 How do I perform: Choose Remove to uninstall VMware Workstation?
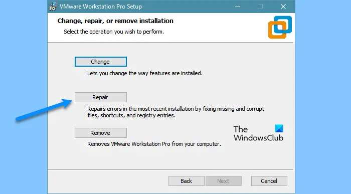pos(101,133)
